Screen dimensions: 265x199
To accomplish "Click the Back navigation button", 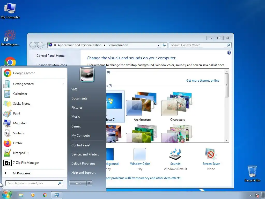I will [33, 45].
